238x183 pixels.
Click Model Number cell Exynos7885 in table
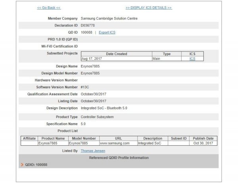coord(84,143)
